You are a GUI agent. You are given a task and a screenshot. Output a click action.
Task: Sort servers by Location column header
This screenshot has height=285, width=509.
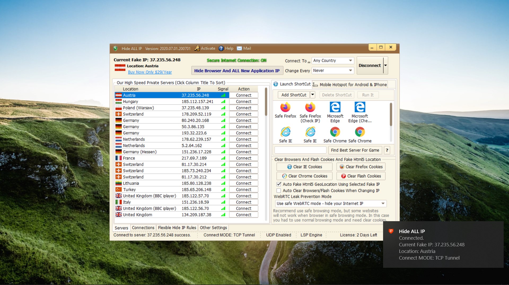coord(130,89)
